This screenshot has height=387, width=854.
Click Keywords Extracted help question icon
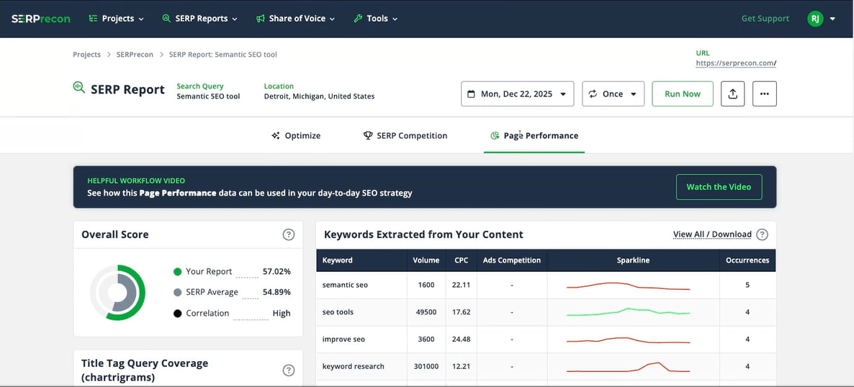(x=762, y=235)
